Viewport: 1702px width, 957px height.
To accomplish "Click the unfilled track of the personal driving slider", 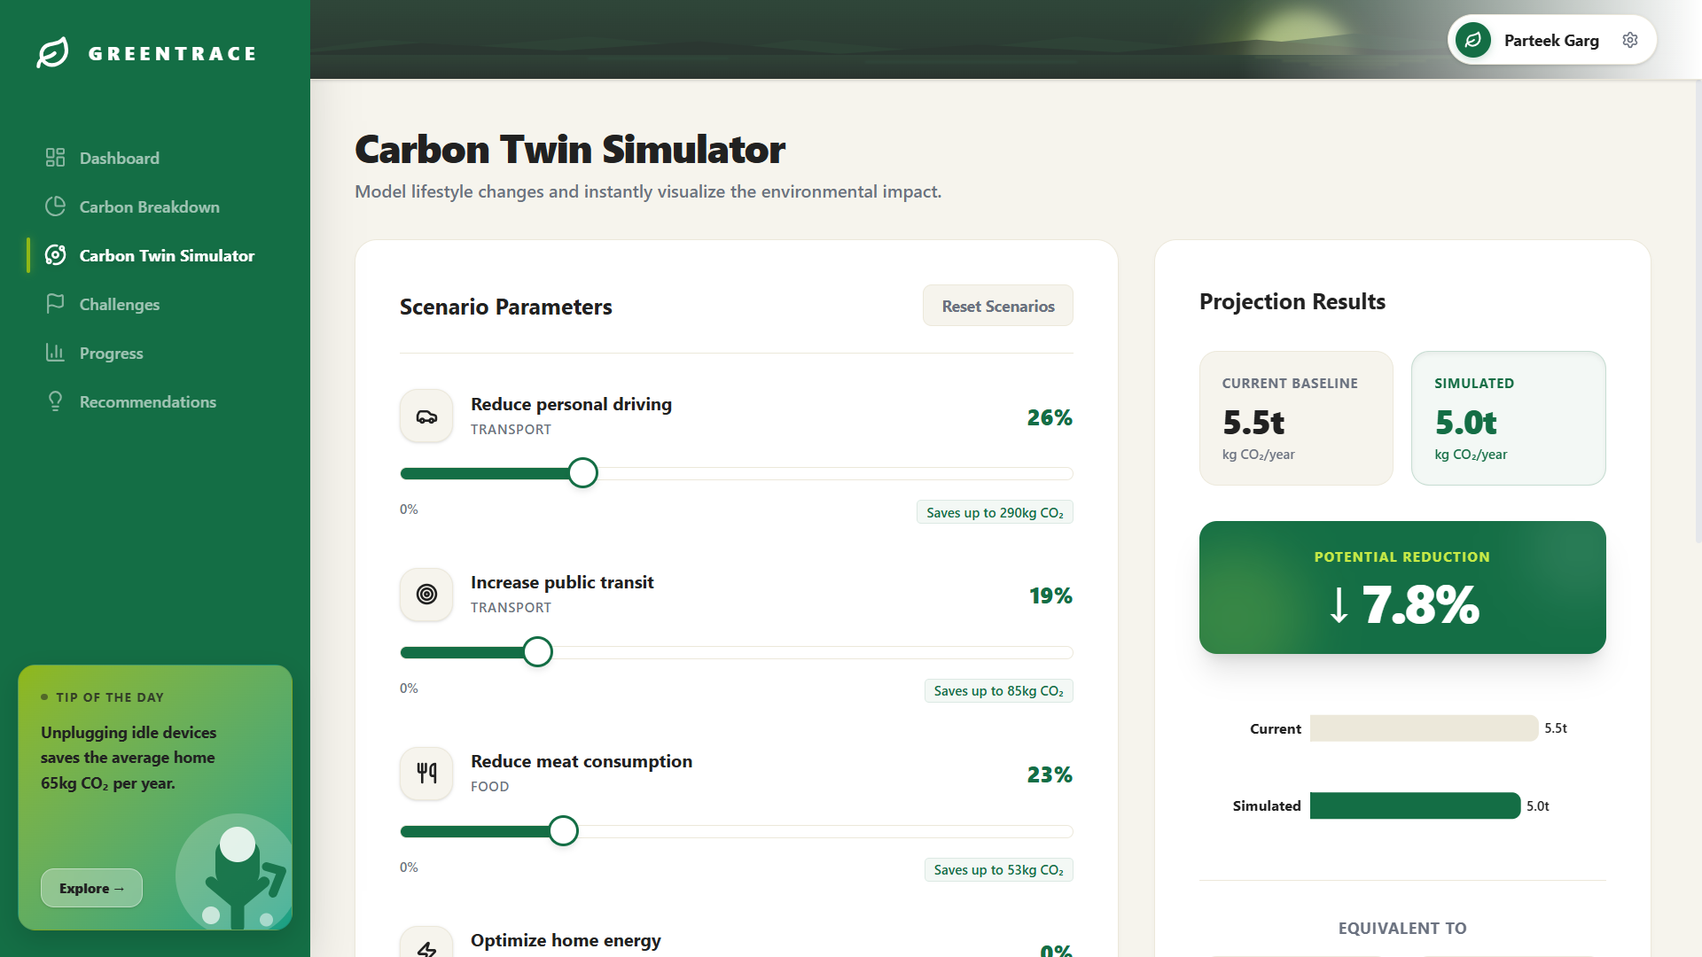I will point(835,473).
